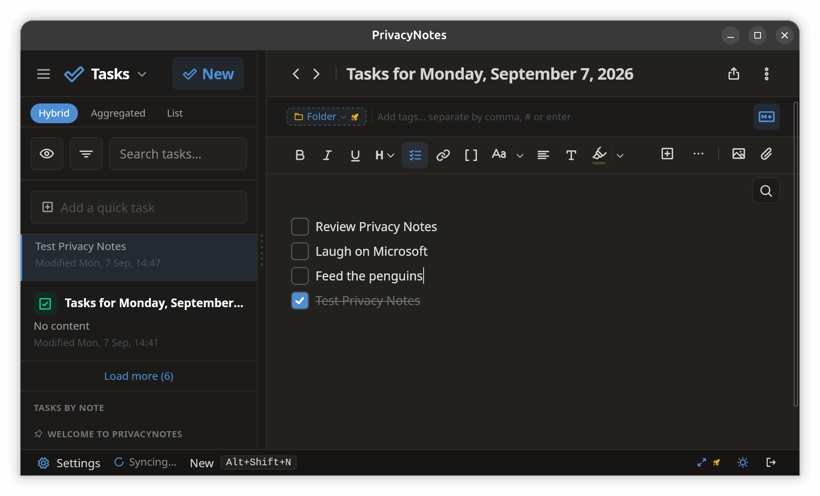Click the green checkbox note icon

(x=45, y=303)
